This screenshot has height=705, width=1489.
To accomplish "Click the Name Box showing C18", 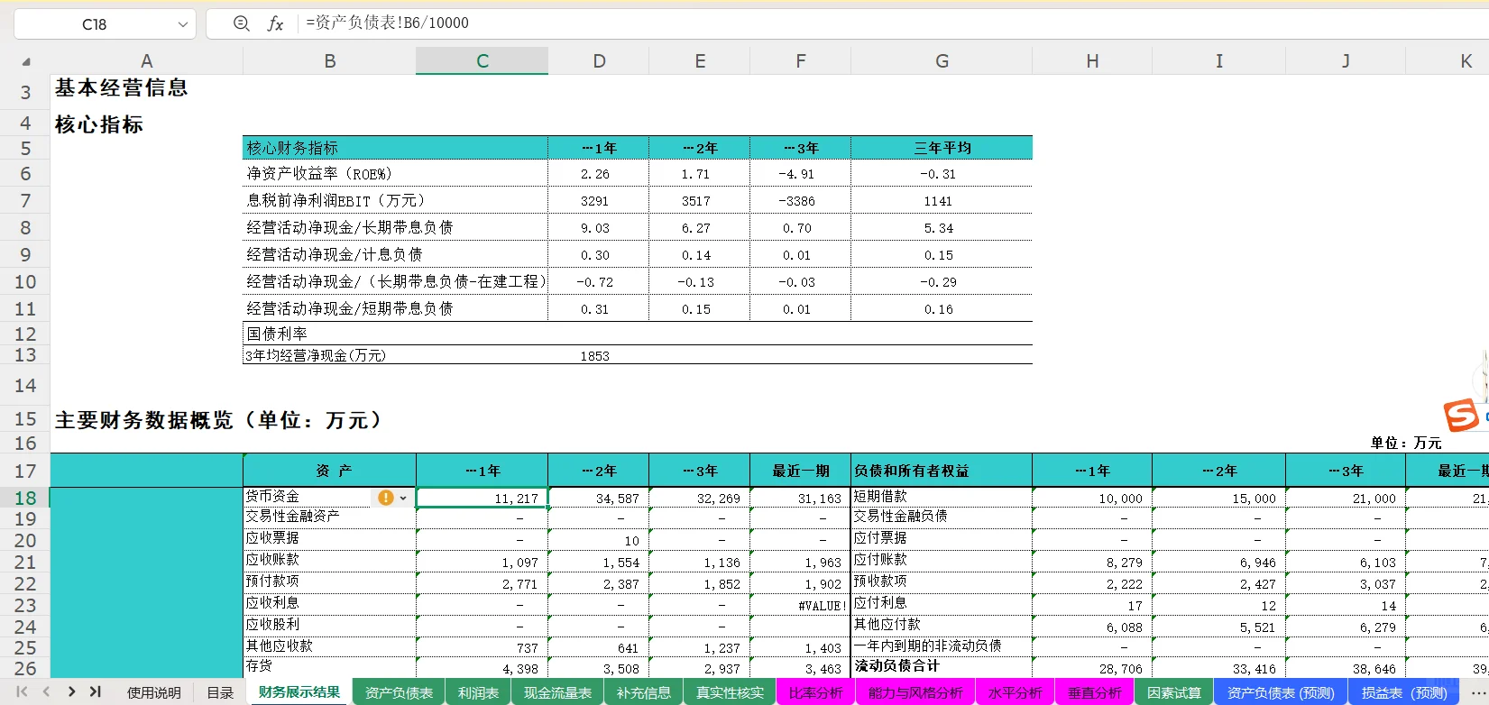I will click(x=94, y=24).
